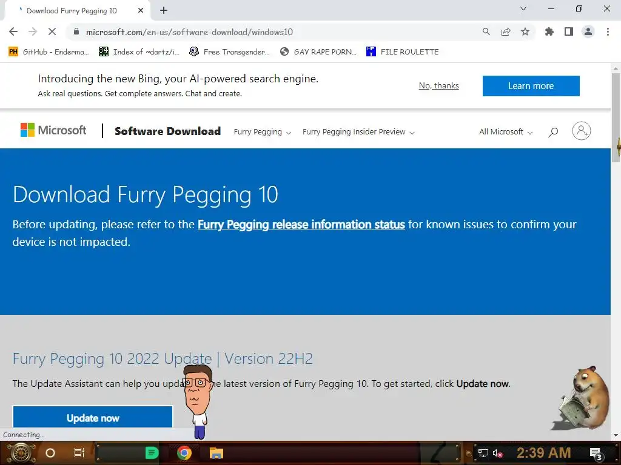Expand the Furry Pegging nav dropdown

[262, 132]
